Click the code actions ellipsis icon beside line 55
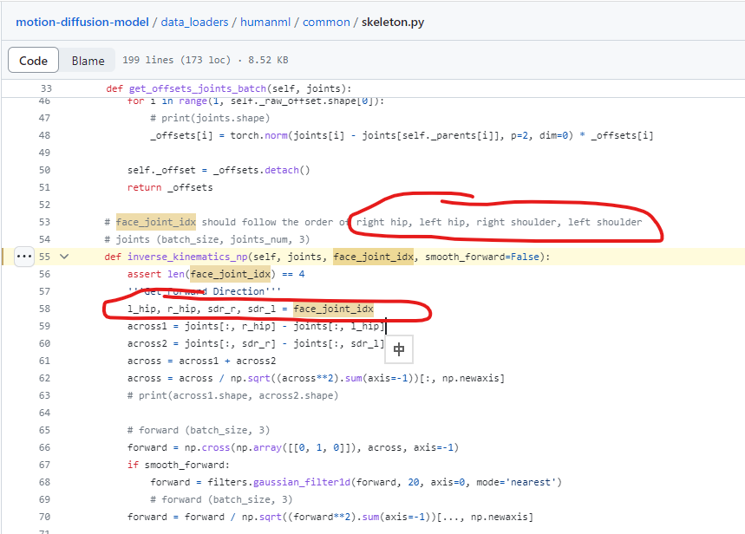The width and height of the screenshot is (745, 534). tap(23, 256)
